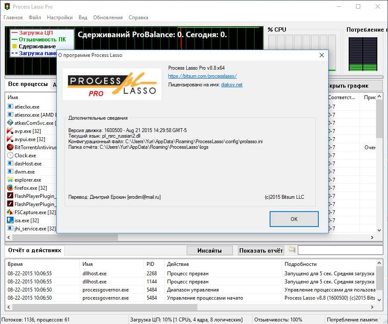Sort log by PID column header
The height and width of the screenshot is (324, 388).
(154, 264)
